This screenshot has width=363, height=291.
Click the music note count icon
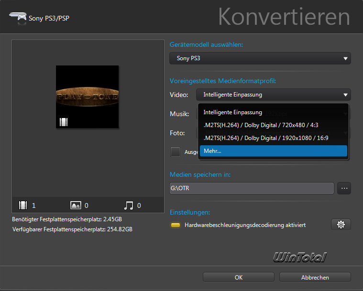[x=129, y=205]
